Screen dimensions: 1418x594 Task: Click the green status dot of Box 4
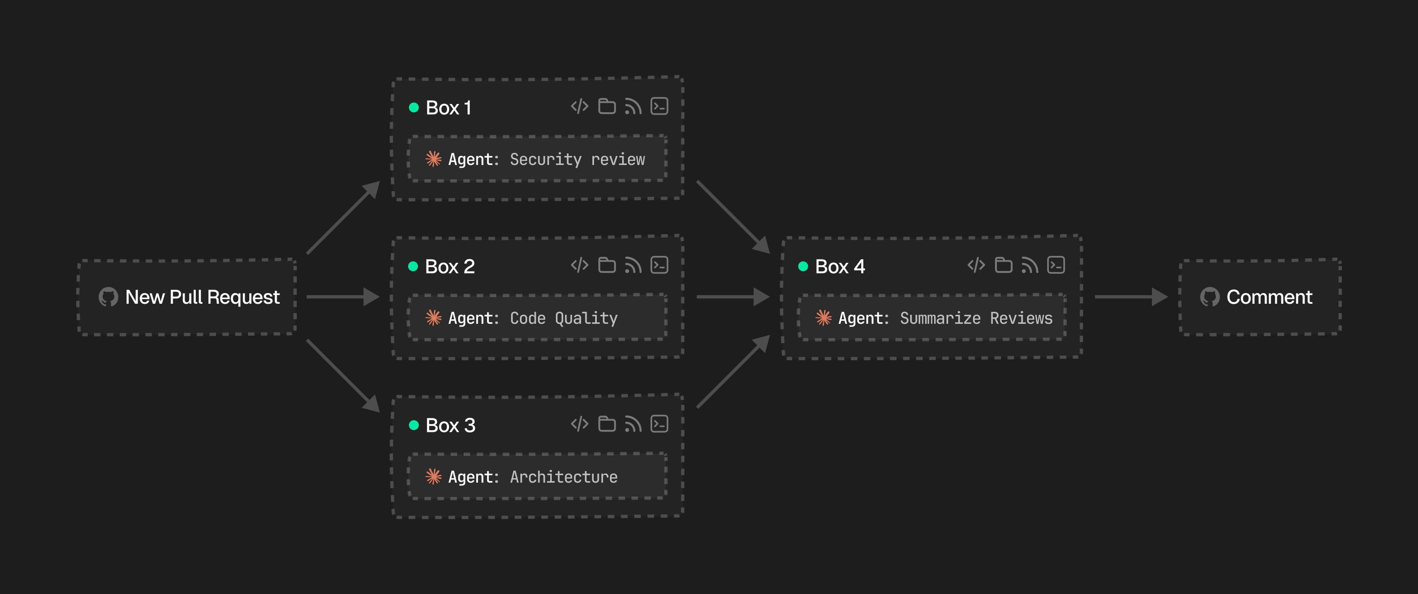(x=803, y=267)
